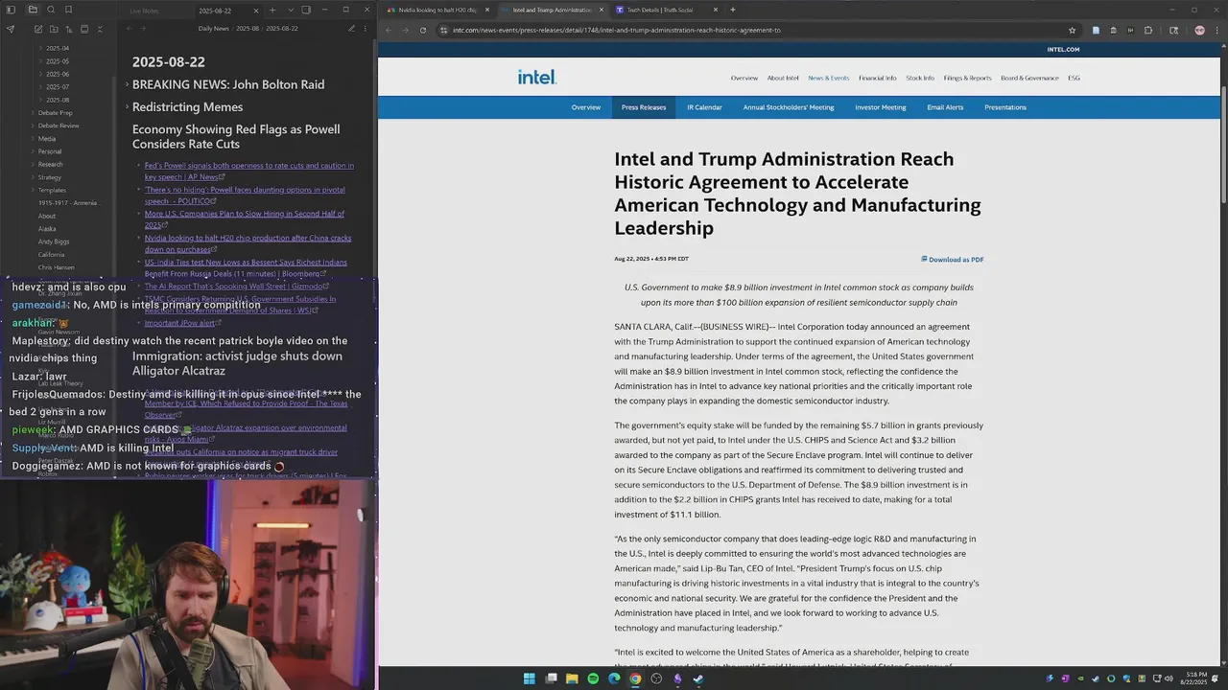This screenshot has width=1228, height=690.
Task: Open News & Events in Intel top menu
Action: pos(829,78)
